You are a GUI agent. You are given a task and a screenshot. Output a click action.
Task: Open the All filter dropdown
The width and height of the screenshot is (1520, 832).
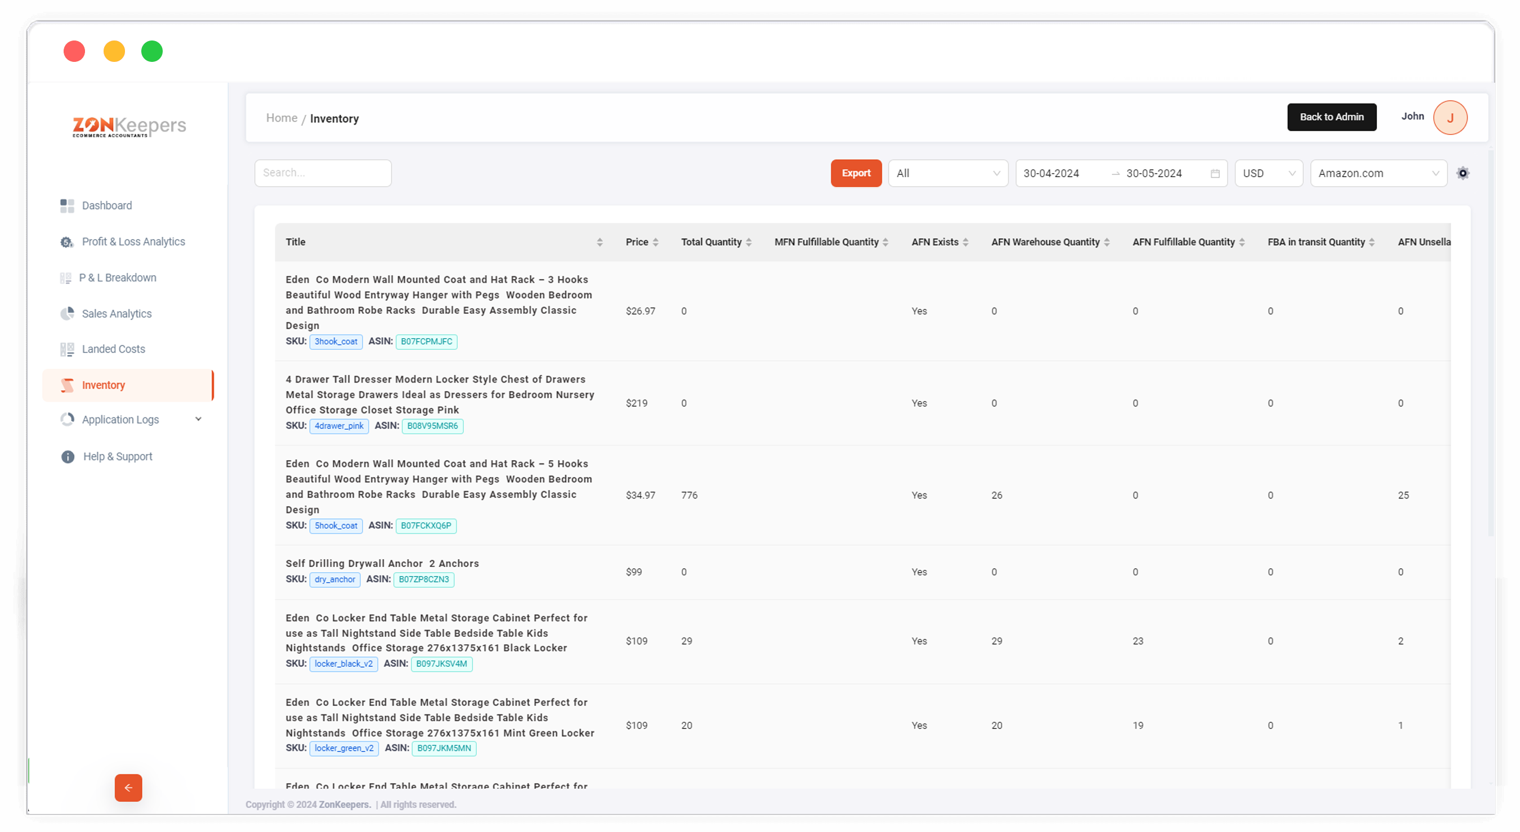(947, 174)
